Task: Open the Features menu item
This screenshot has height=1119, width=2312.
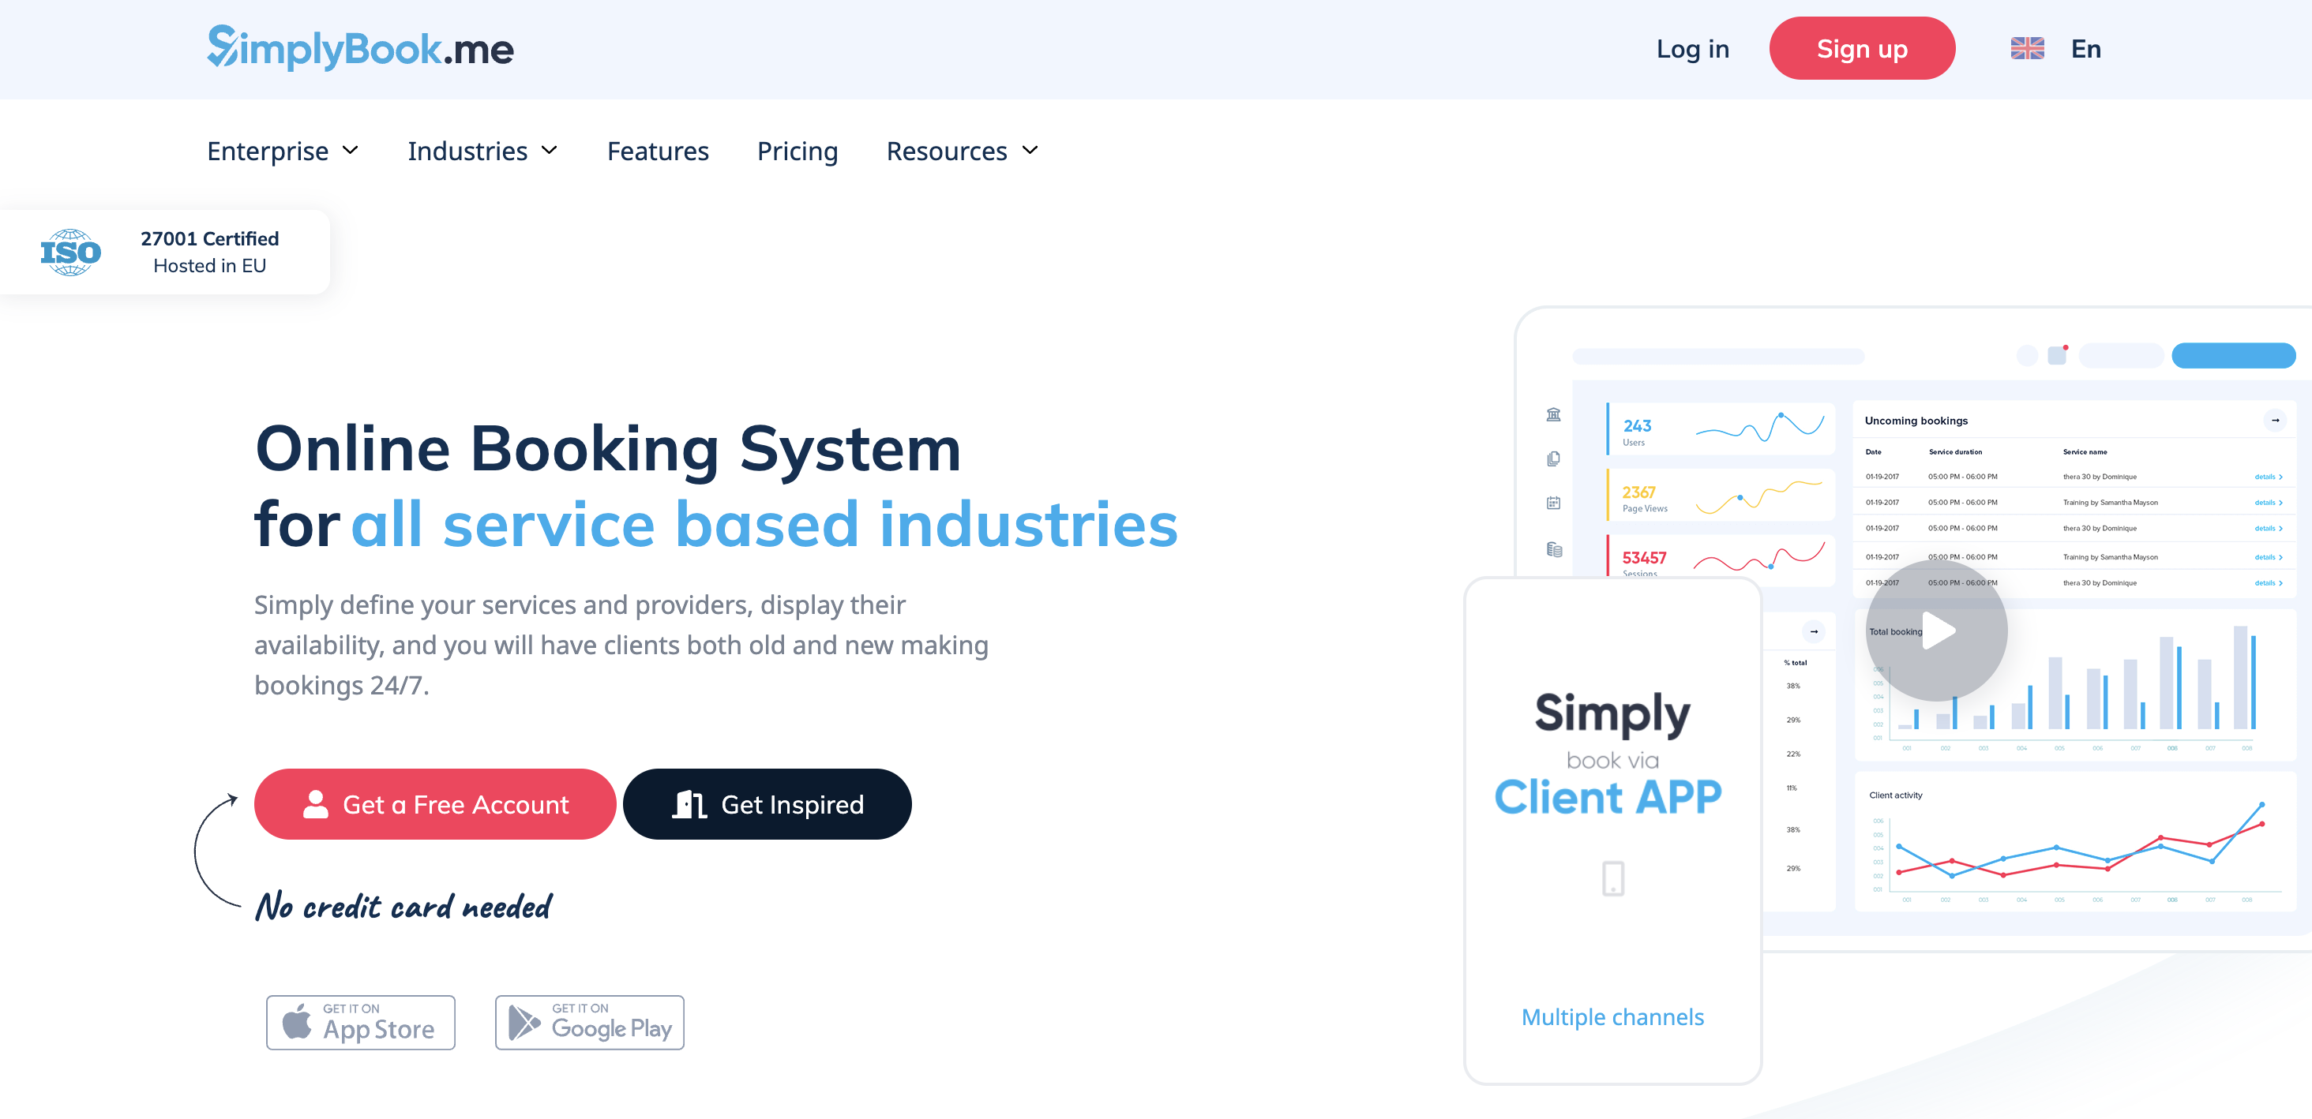Action: point(658,151)
